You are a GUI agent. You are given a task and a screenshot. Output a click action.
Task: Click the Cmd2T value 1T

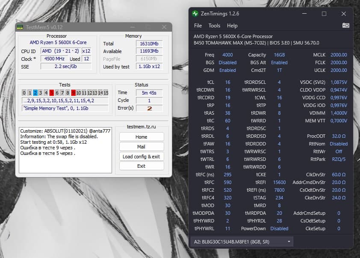(279, 70)
